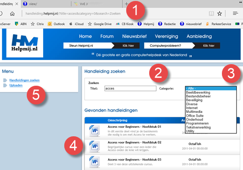This screenshot has height=170, width=243.
Task: Click author OctaFish on Hoofdstuk 03 row
Action: [x=195, y=160]
